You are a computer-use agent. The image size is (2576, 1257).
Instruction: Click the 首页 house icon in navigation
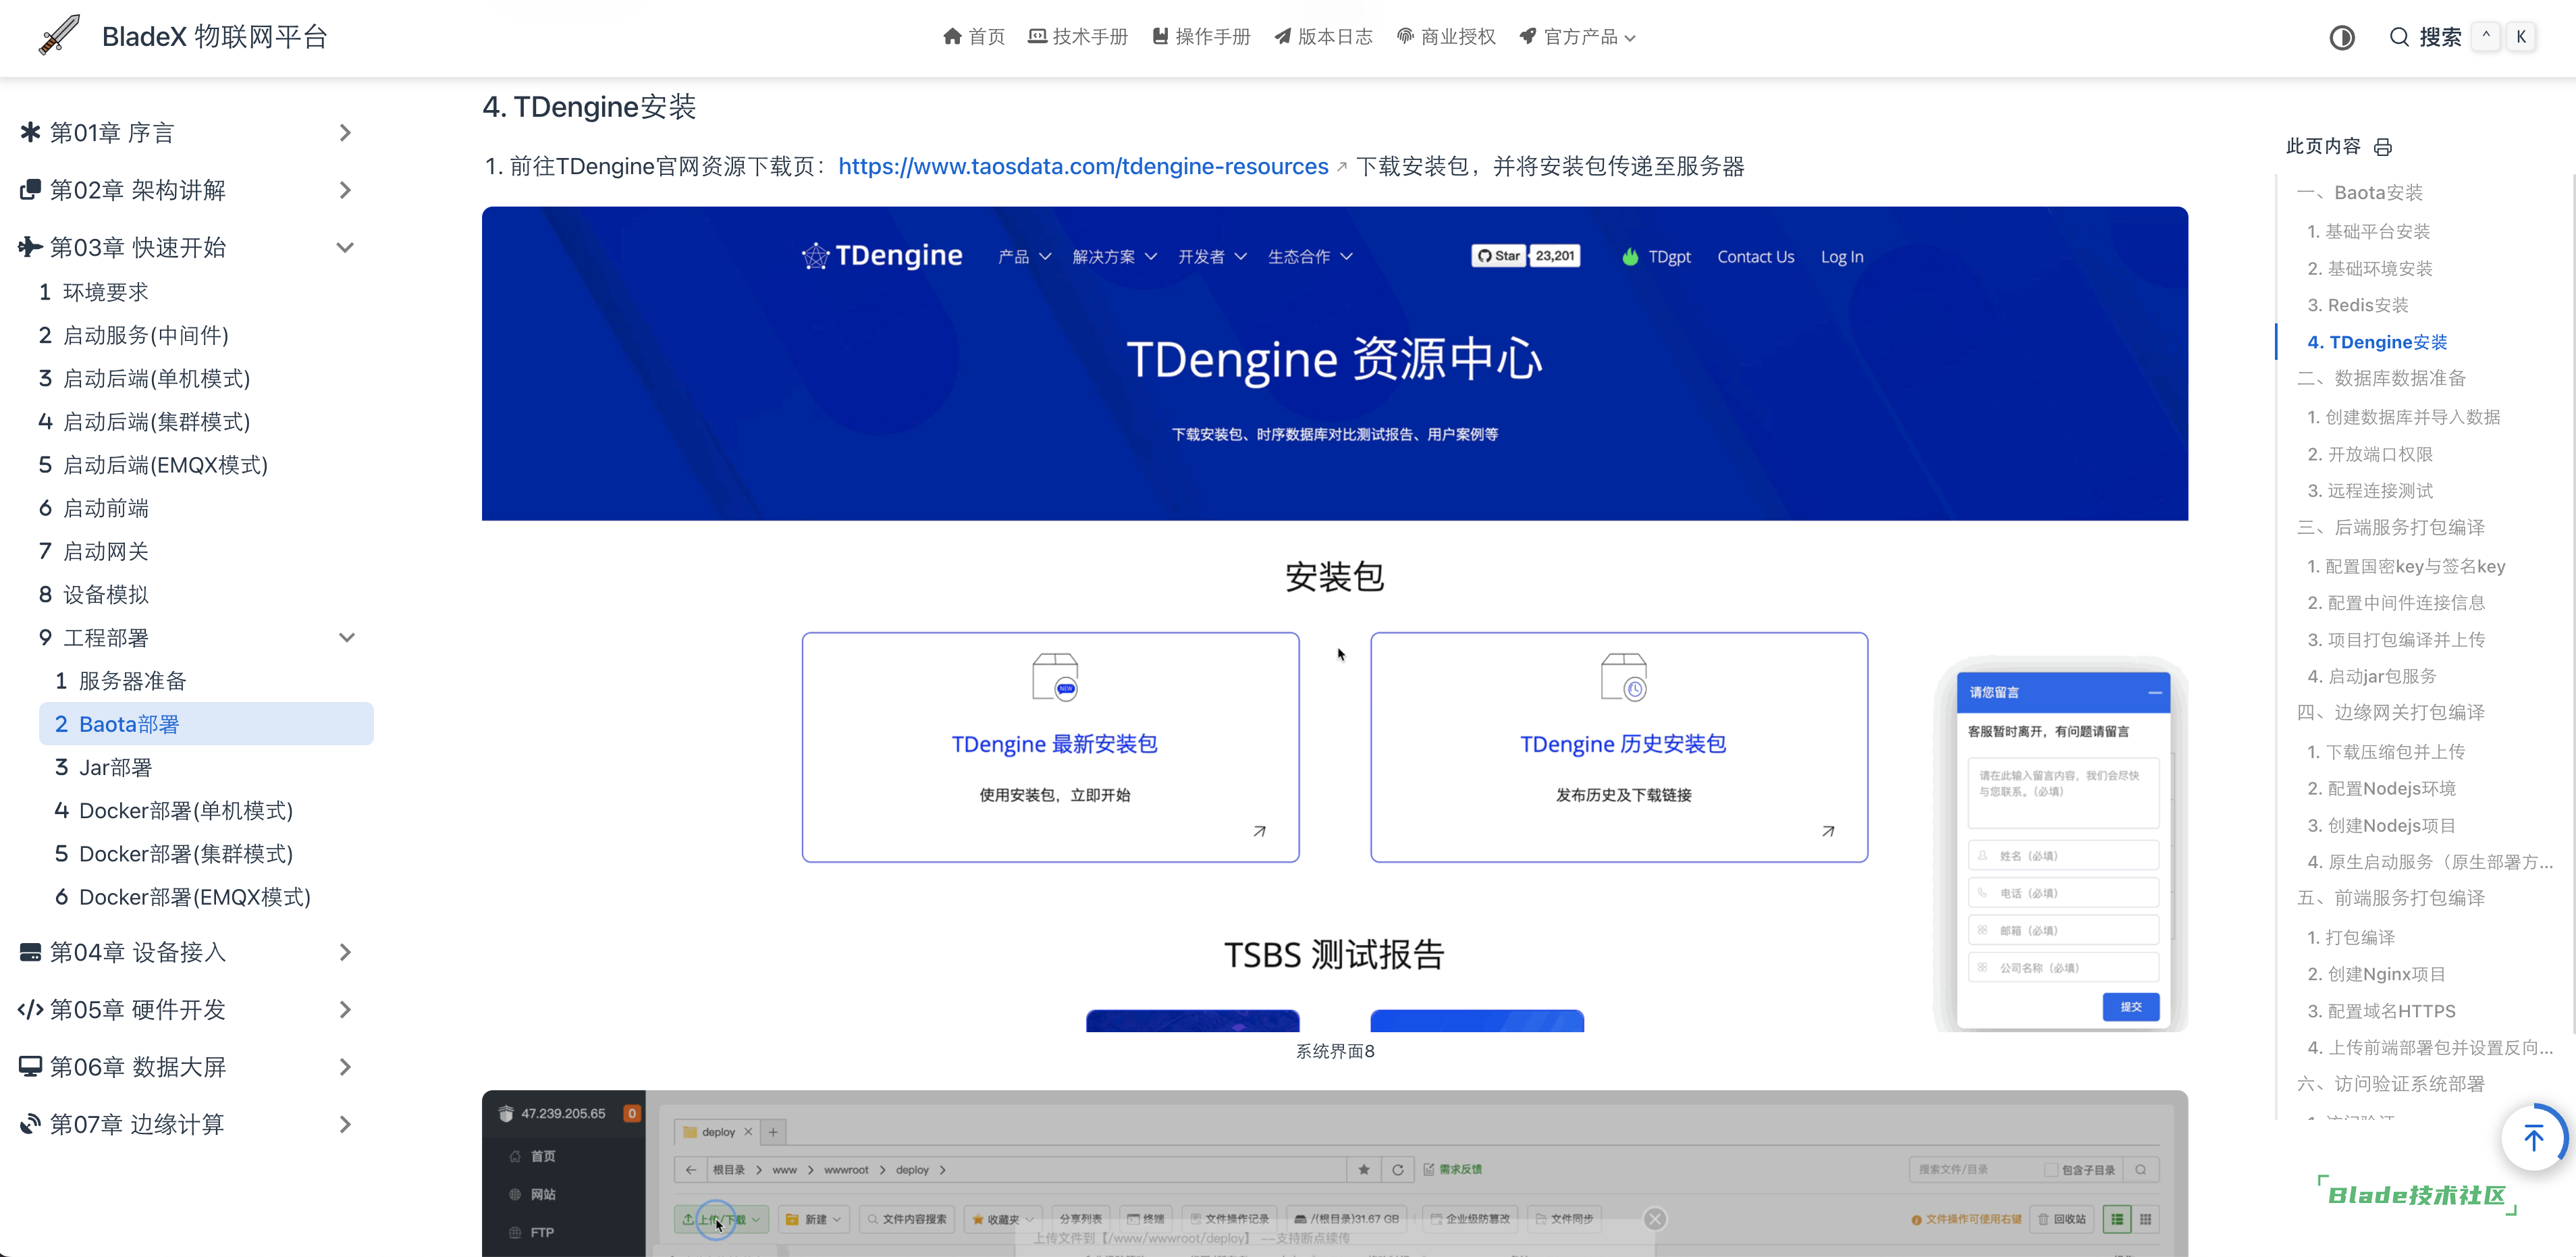coord(952,37)
